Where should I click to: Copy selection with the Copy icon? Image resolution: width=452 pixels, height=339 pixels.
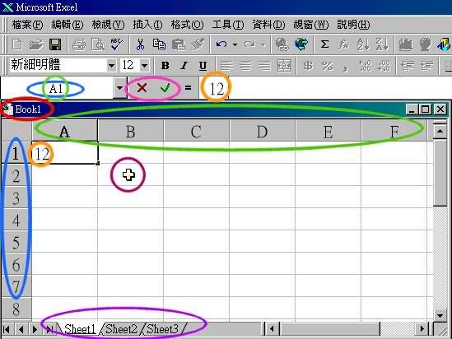(159, 44)
